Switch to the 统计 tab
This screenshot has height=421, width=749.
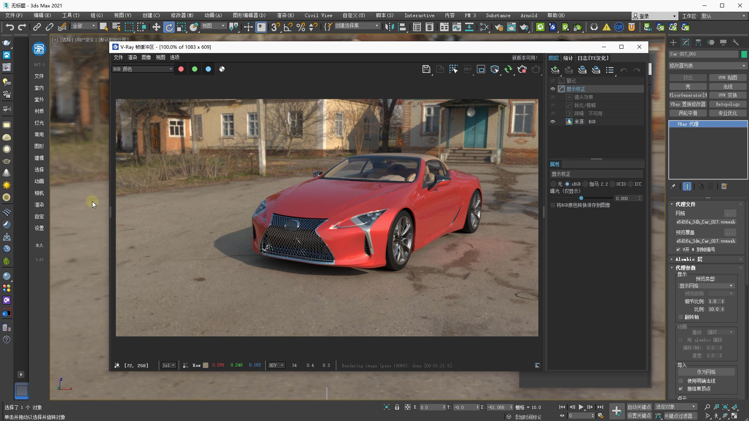(x=568, y=58)
